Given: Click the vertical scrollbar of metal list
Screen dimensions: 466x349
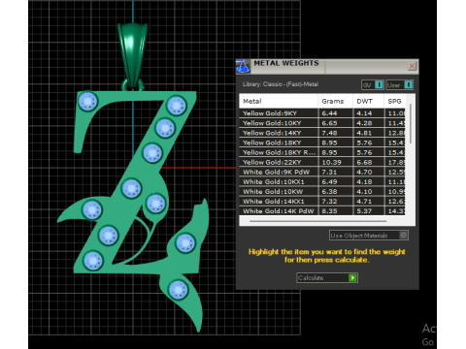Looking at the screenshot, I should pos(411,124).
